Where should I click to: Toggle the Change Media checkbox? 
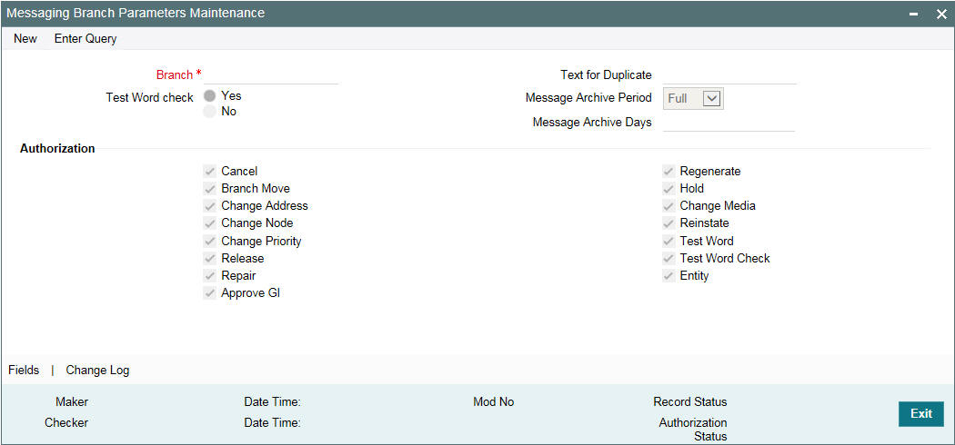tap(668, 206)
